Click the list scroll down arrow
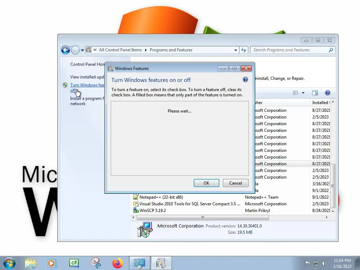This screenshot has width=360, height=270. (x=333, y=211)
